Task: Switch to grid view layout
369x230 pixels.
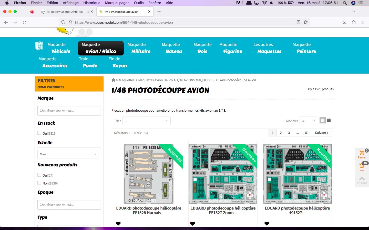Action: [x=323, y=120]
